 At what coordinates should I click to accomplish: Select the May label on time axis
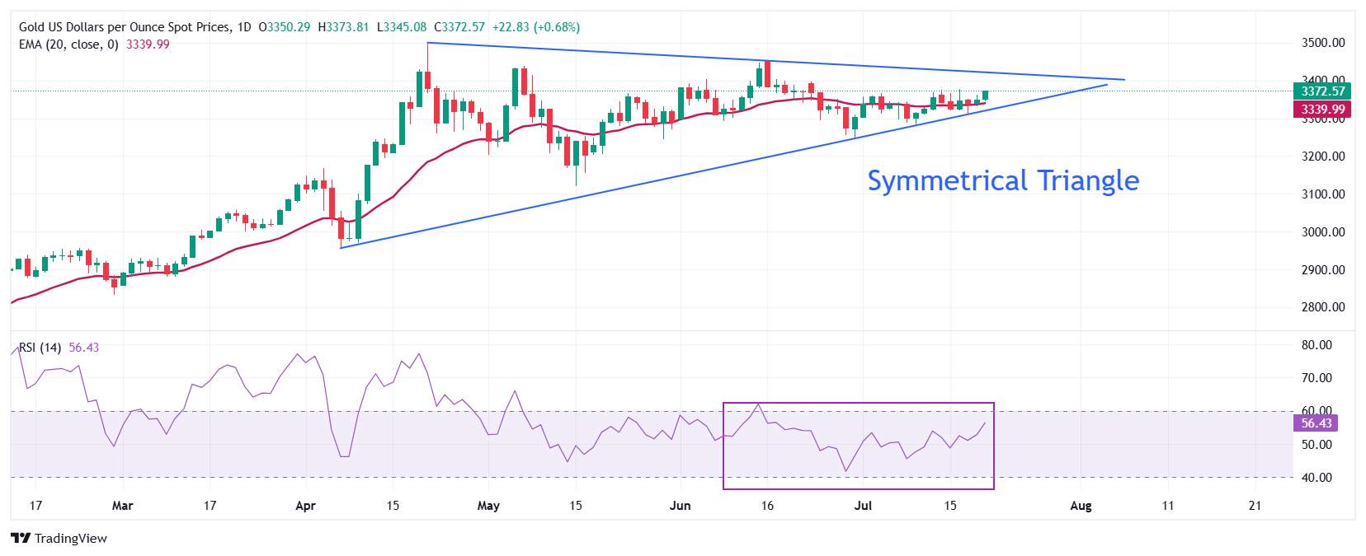click(x=488, y=506)
